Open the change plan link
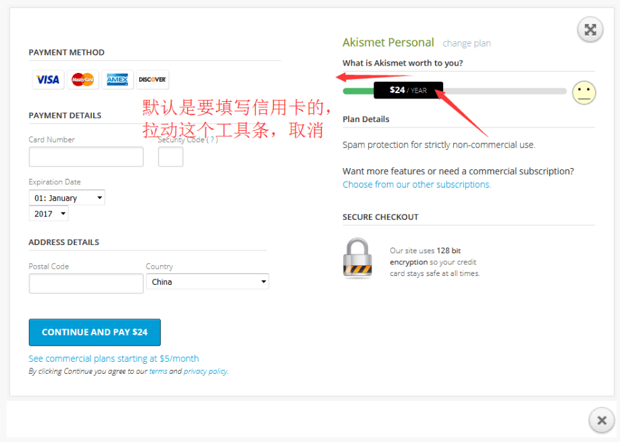 click(x=467, y=43)
